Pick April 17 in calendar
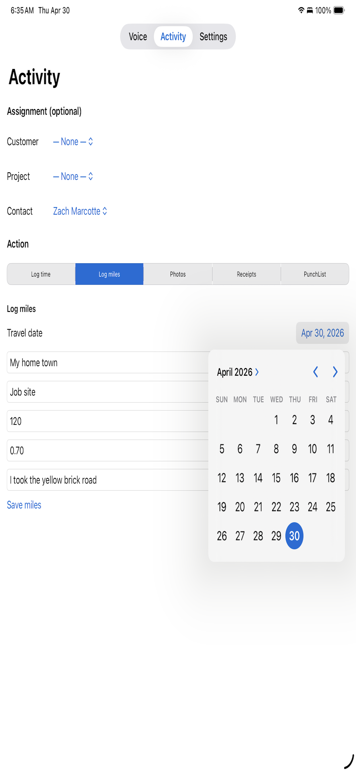356x772 pixels. tap(312, 478)
